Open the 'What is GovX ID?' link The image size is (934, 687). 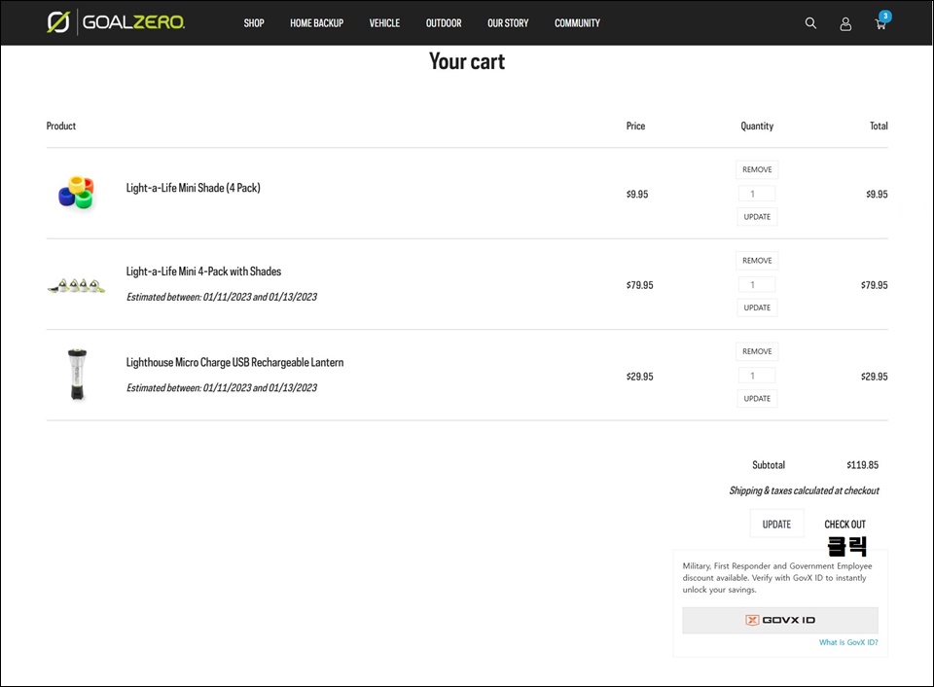pos(848,642)
